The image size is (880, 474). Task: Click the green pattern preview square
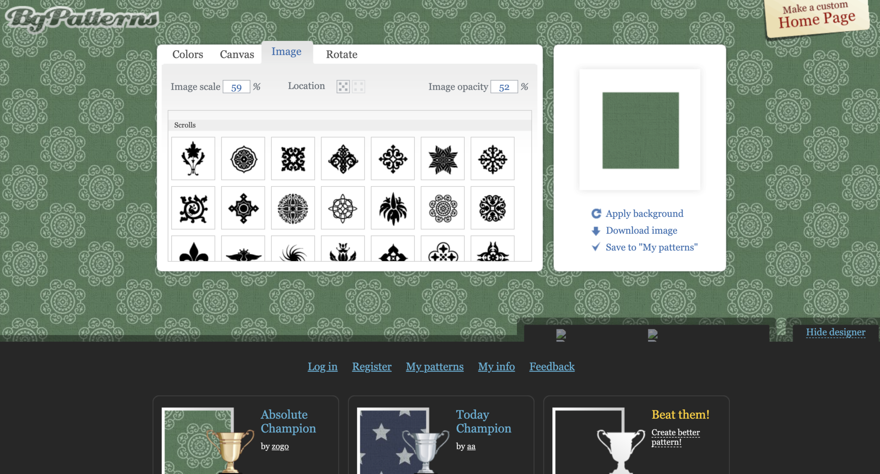point(640,130)
